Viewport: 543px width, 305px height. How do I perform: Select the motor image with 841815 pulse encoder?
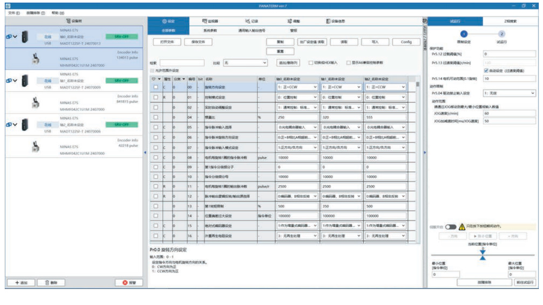point(36,102)
